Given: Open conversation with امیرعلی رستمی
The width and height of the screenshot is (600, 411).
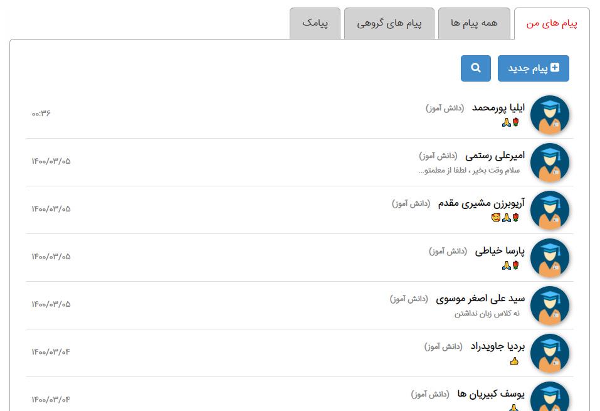Looking at the screenshot, I should pos(300,163).
